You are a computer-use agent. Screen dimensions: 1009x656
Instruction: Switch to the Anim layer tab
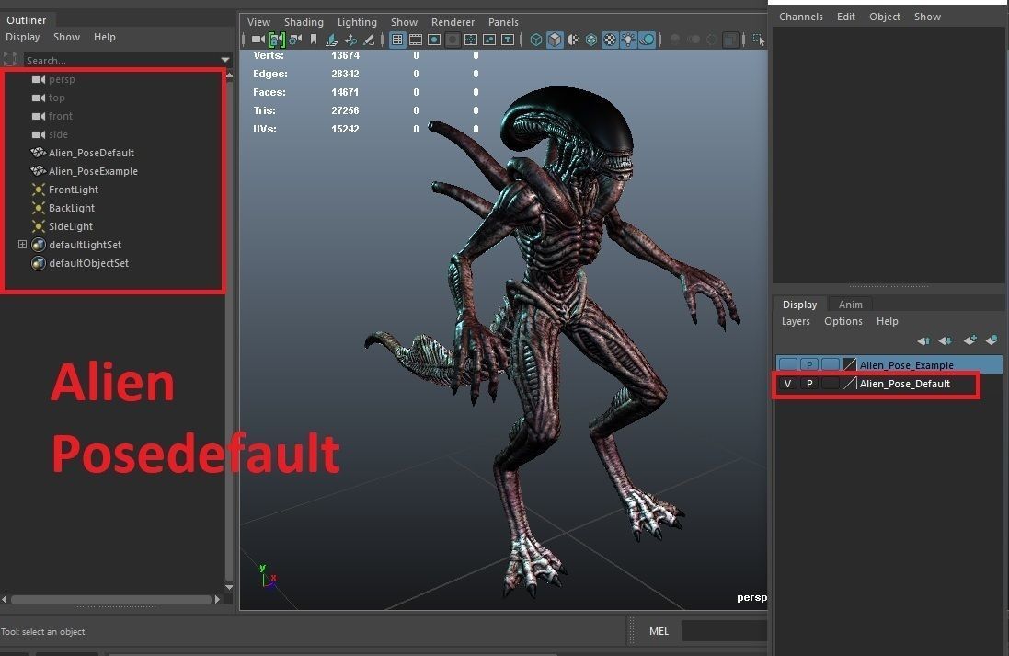pyautogui.click(x=850, y=305)
